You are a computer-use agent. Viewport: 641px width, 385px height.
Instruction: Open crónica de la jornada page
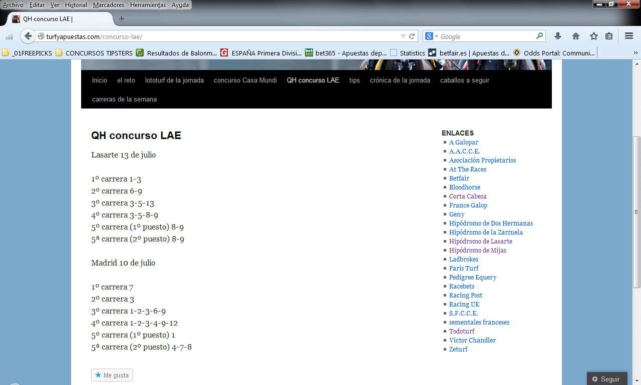pos(400,80)
